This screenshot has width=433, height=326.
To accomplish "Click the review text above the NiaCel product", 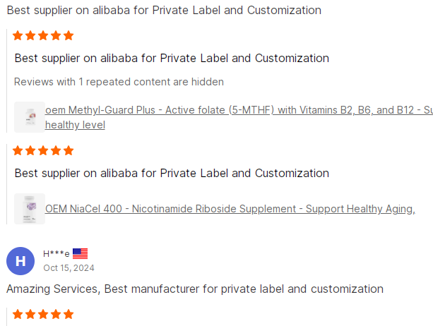I will tap(172, 173).
